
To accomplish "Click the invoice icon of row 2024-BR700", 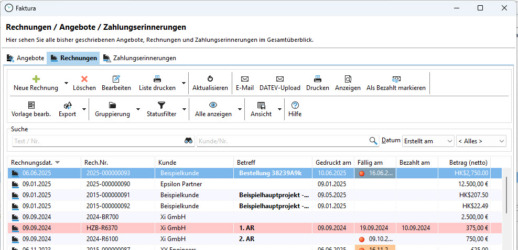I will tap(15, 217).
